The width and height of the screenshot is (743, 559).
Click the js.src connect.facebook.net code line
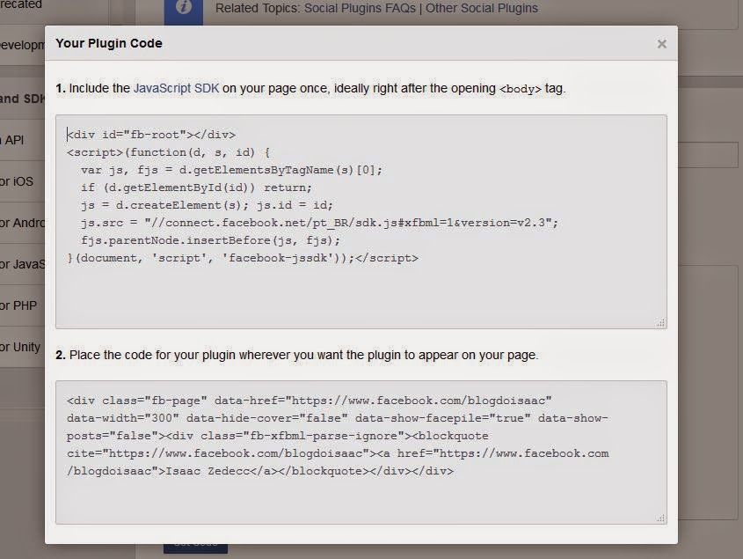coord(319,223)
